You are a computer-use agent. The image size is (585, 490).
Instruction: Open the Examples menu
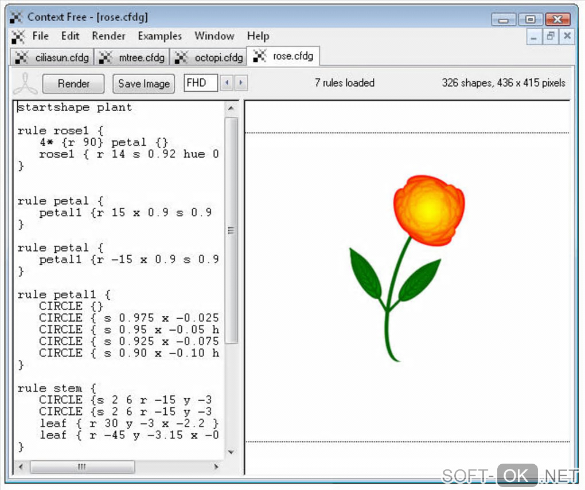[x=159, y=36]
